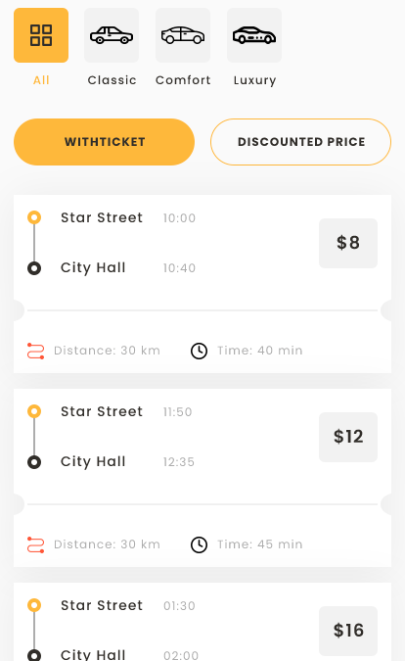Click the orange origin marker for 10:00 ride

[34, 217]
